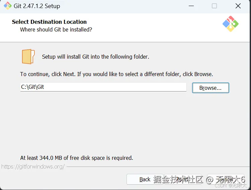
Task: Click the "Select Destination Location" heading
Action: [49, 22]
